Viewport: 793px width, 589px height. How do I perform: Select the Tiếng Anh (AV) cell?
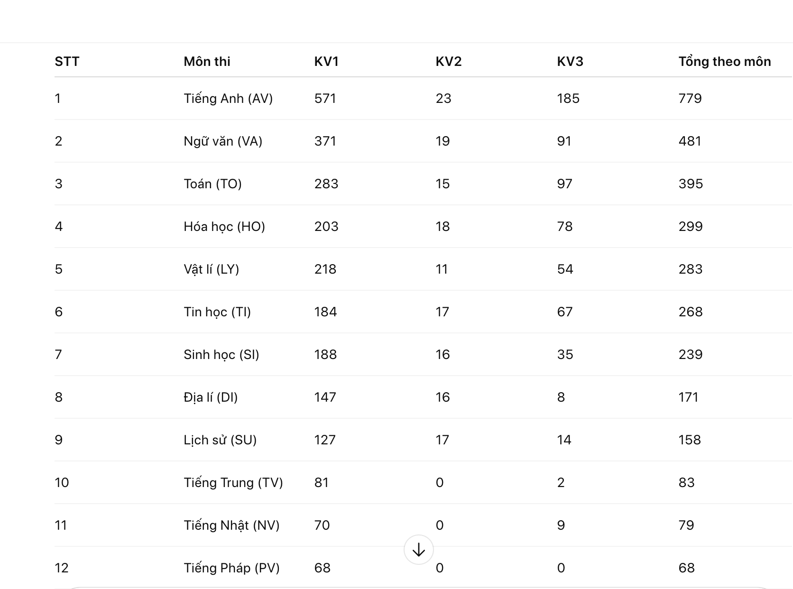[x=228, y=99]
